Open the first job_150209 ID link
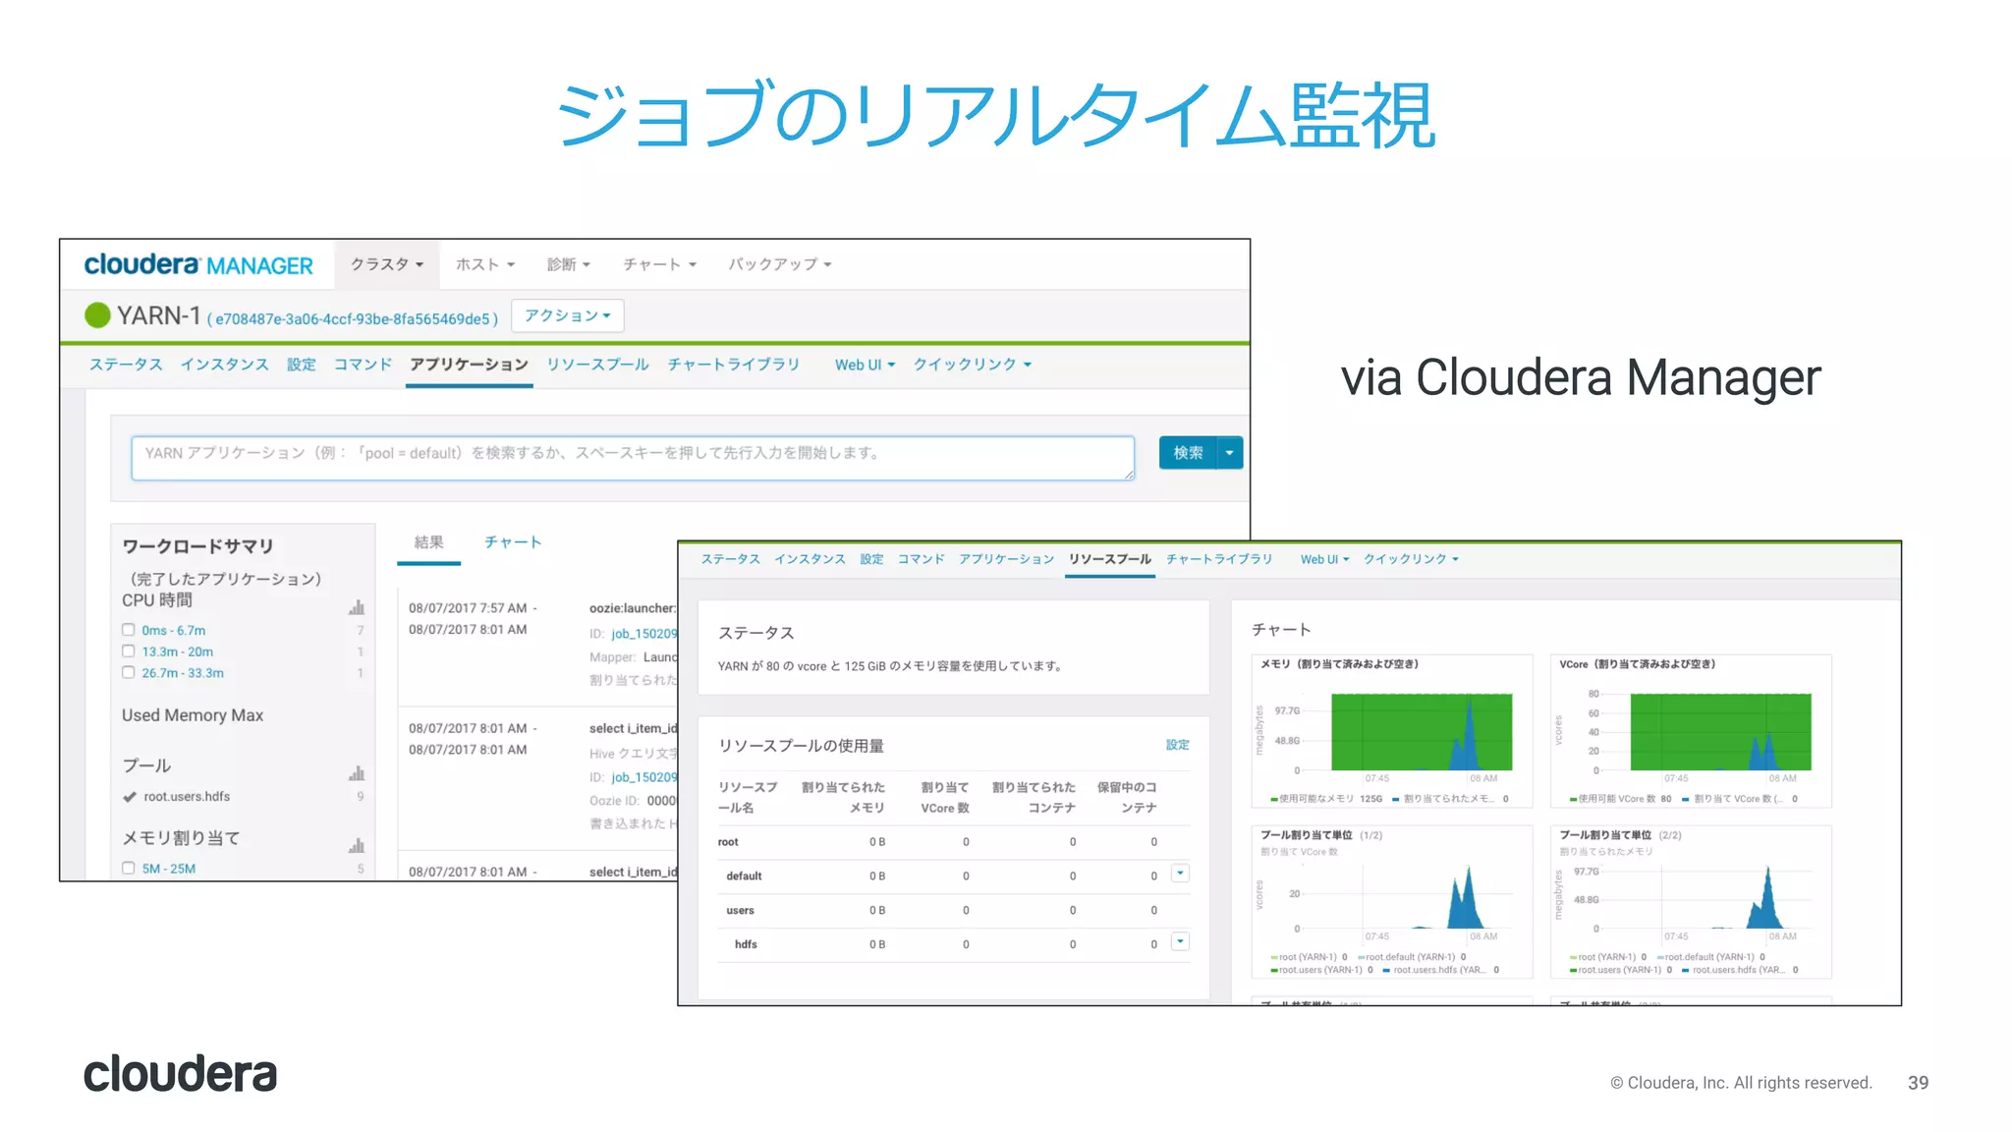The image size is (2012, 1132). click(x=644, y=634)
